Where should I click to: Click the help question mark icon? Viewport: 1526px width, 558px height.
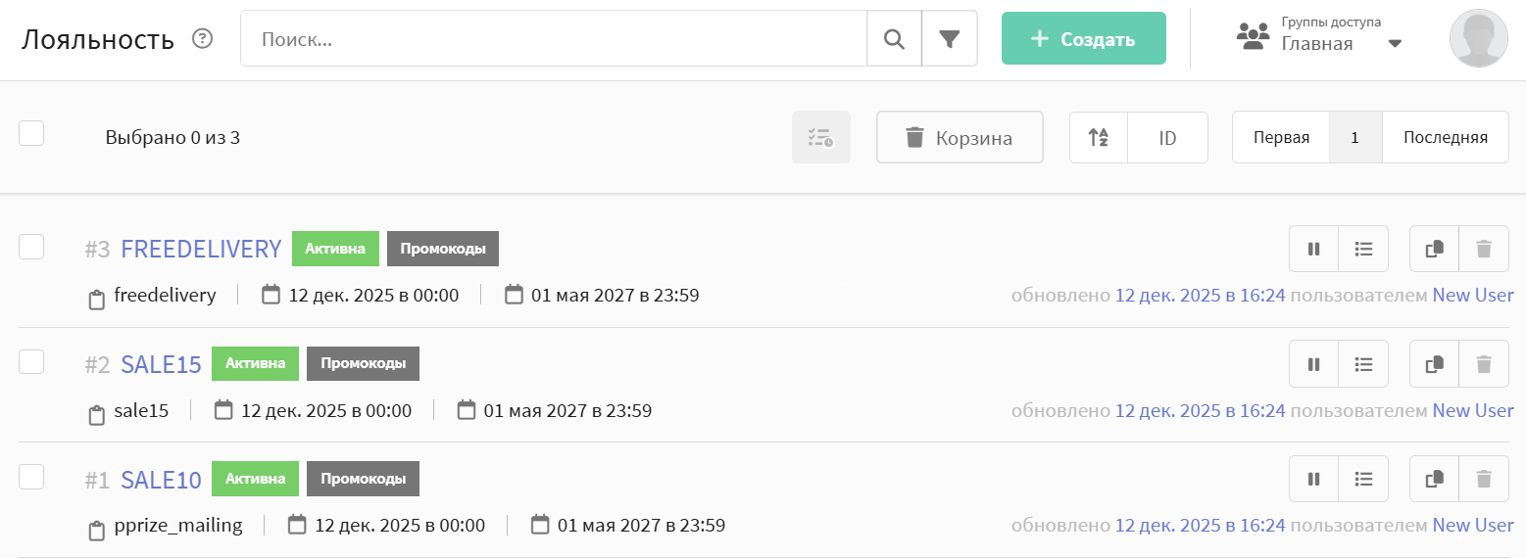[x=202, y=39]
